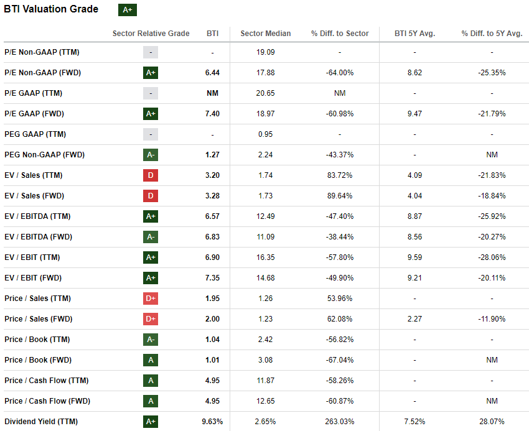Click the grade badge for P/E Non-GAAP (FWD)
The width and height of the screenshot is (529, 431).
(x=150, y=73)
